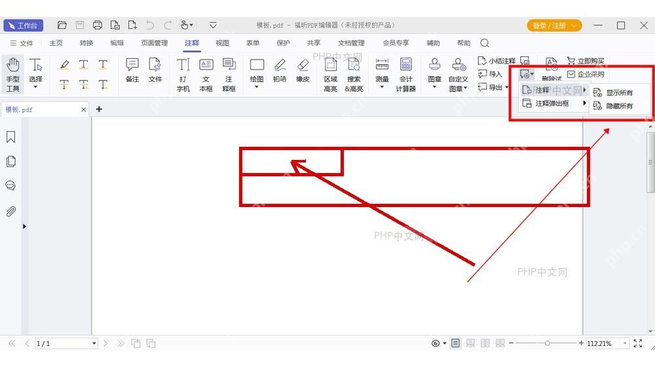Open the Comments panel in sidebar
Screen dimensions: 655x367
click(11, 185)
